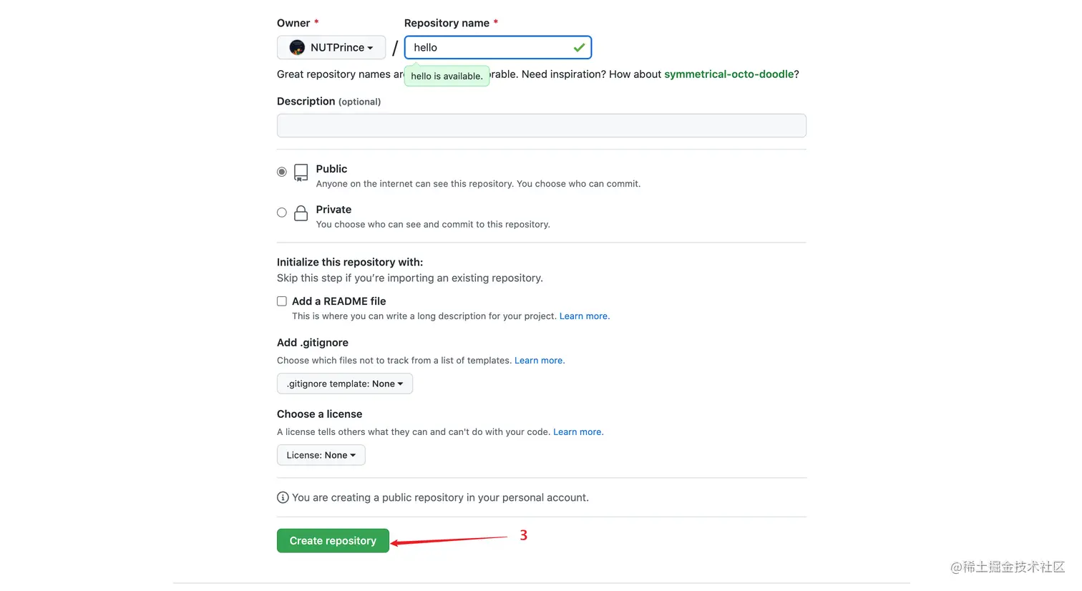1082x591 pixels.
Task: Click the Public repository book icon
Action: point(301,172)
